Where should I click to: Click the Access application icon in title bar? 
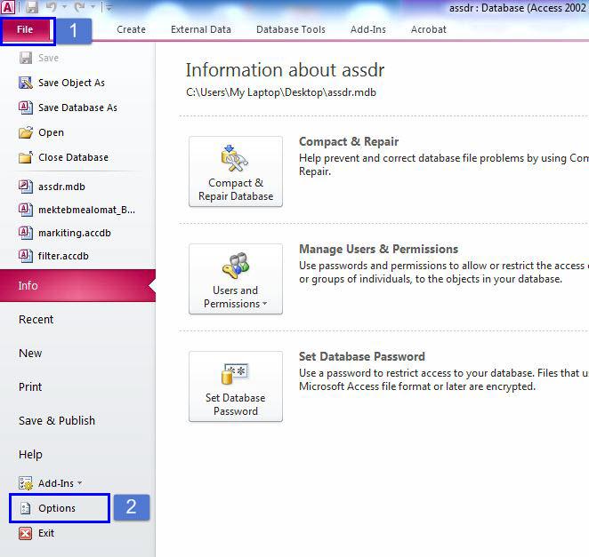[7, 7]
